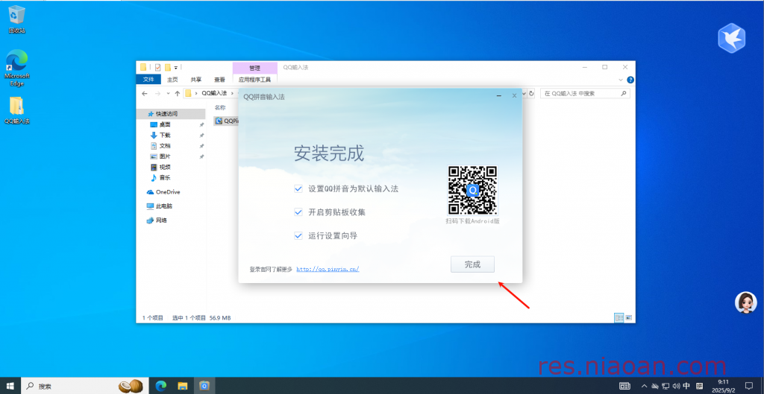764x394 pixels.
Task: Toggle 设置QQ拼音为默认输入法 checkbox
Action: click(x=298, y=188)
